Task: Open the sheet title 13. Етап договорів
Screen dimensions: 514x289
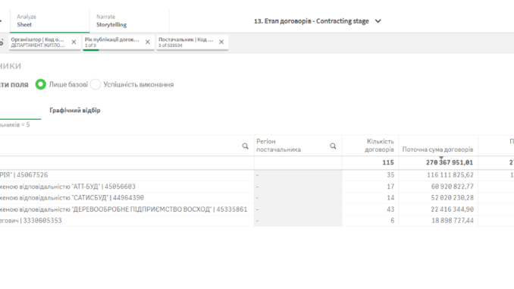Action: click(312, 21)
